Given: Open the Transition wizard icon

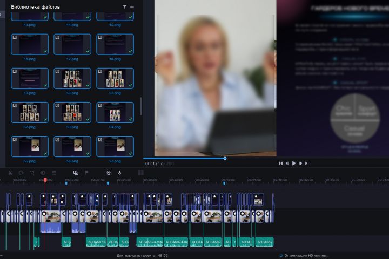Looking at the screenshot, I should coord(76,173).
